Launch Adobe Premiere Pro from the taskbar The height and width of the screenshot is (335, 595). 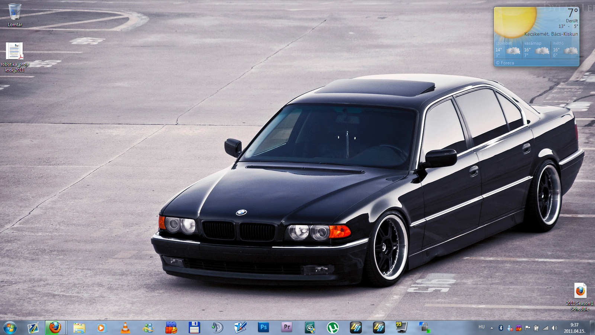(287, 327)
